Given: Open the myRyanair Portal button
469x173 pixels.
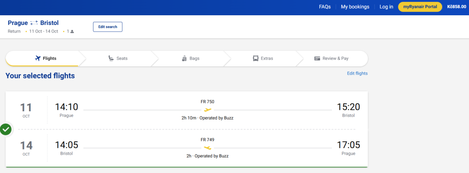Looking at the screenshot, I should 420,7.
